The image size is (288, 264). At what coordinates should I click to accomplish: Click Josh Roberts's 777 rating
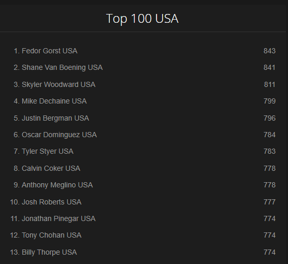(269, 202)
